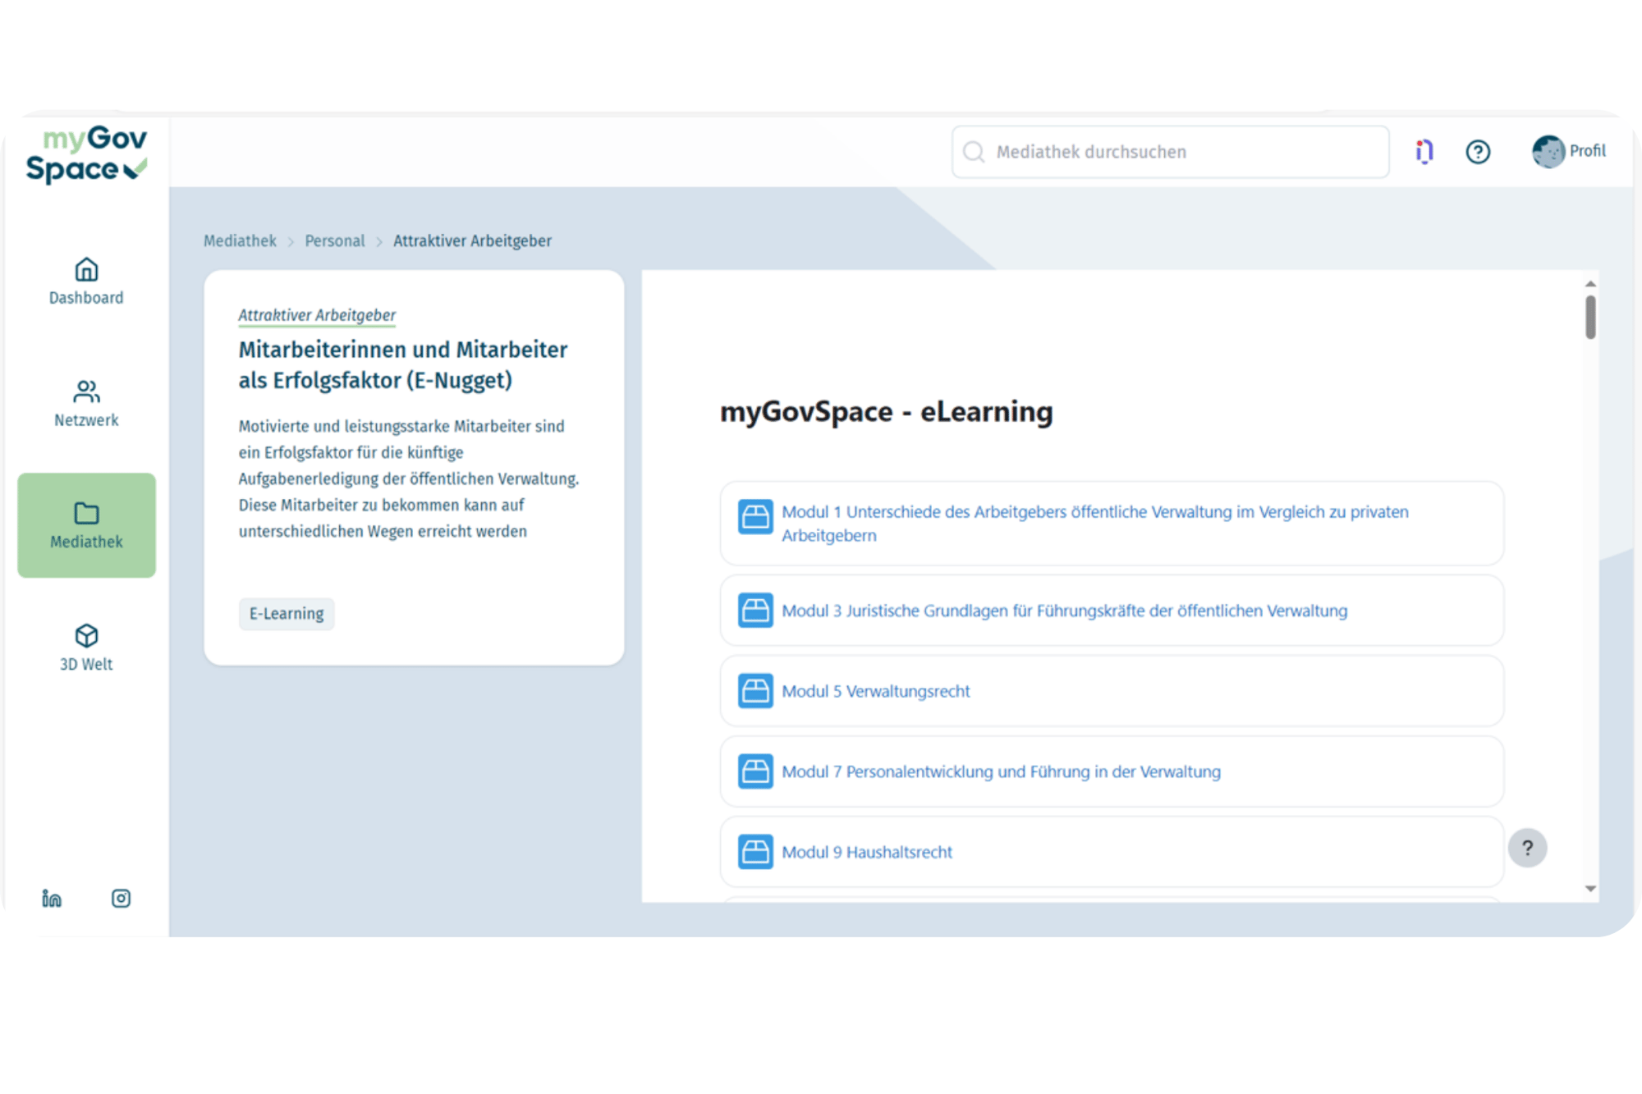
Task: Click the Mitarbeiterinnen und Mitarbeiter title
Action: click(403, 364)
